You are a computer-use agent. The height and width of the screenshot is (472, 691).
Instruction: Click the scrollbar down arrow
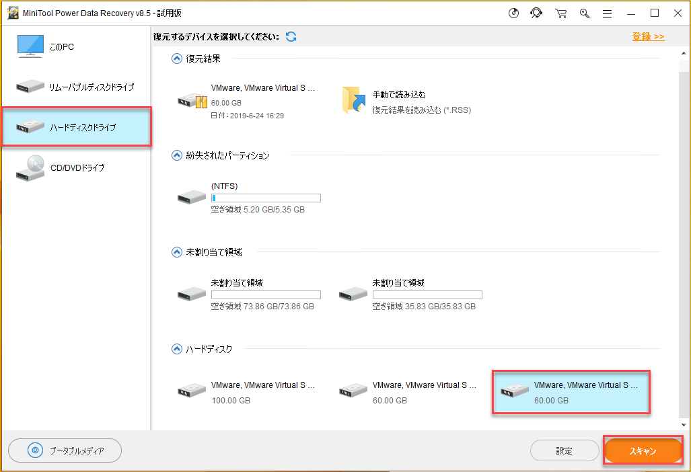click(684, 425)
